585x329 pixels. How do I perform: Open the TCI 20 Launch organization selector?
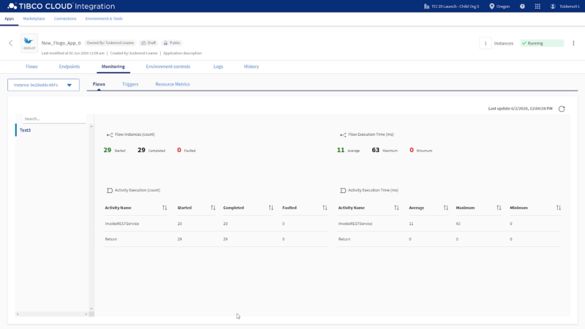pos(452,6)
